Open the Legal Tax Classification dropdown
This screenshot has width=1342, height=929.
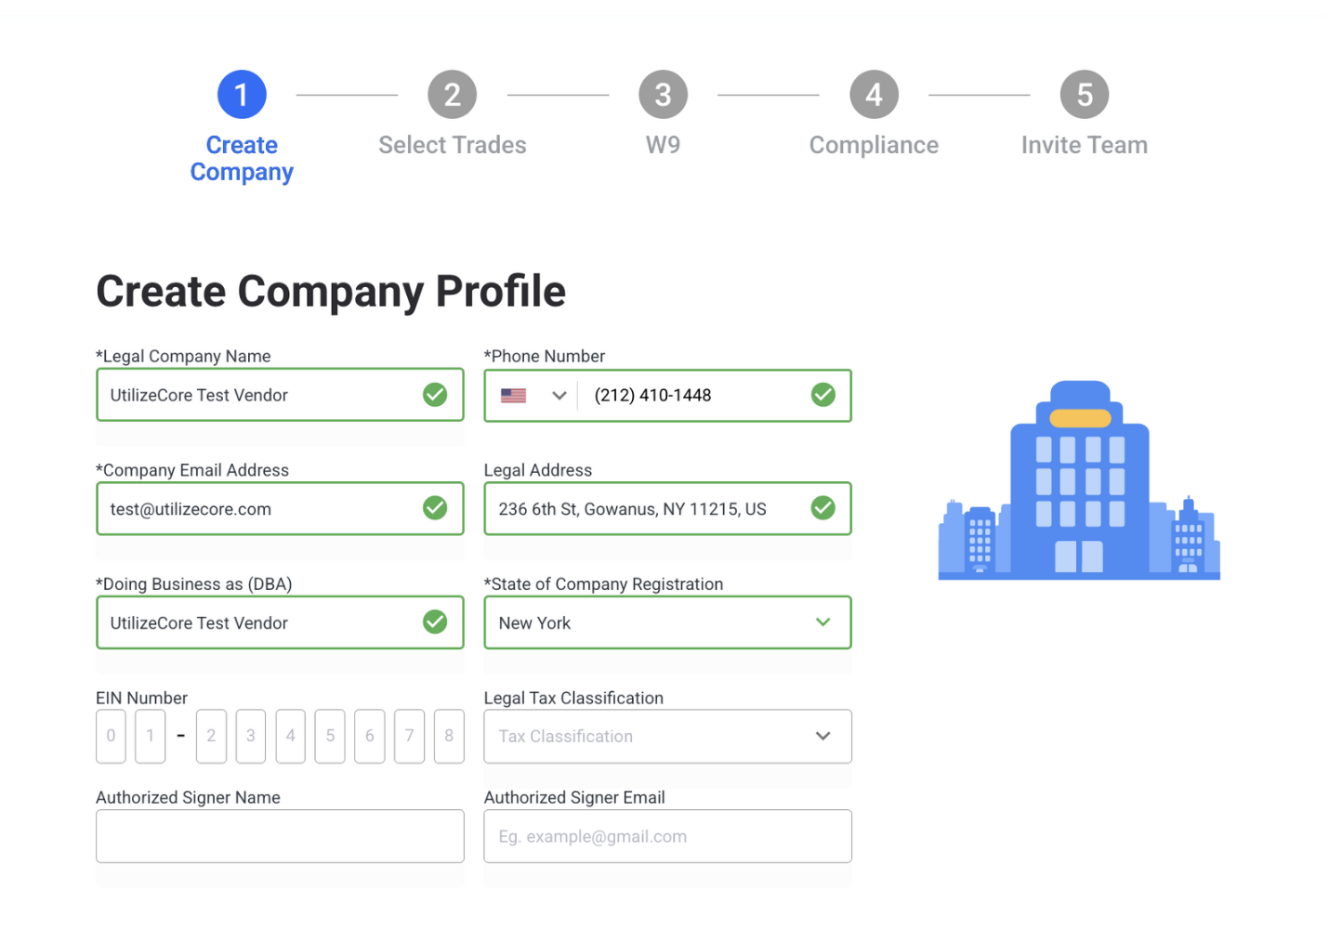822,736
